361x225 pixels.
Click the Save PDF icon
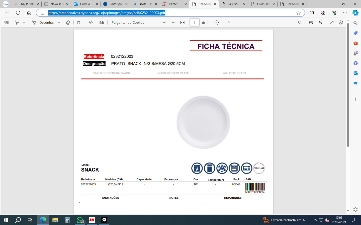(x=320, y=22)
